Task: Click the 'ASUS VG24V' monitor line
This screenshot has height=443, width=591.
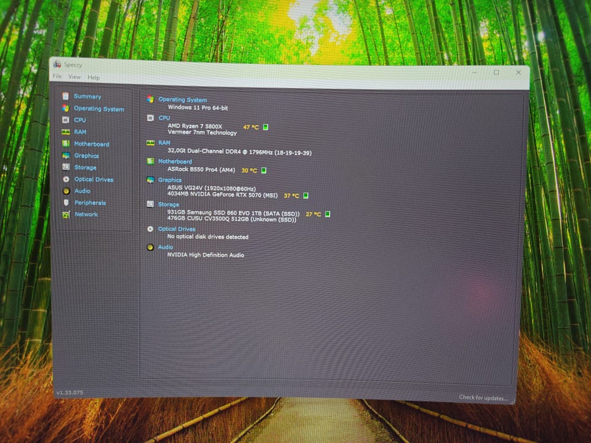Action: tap(211, 188)
